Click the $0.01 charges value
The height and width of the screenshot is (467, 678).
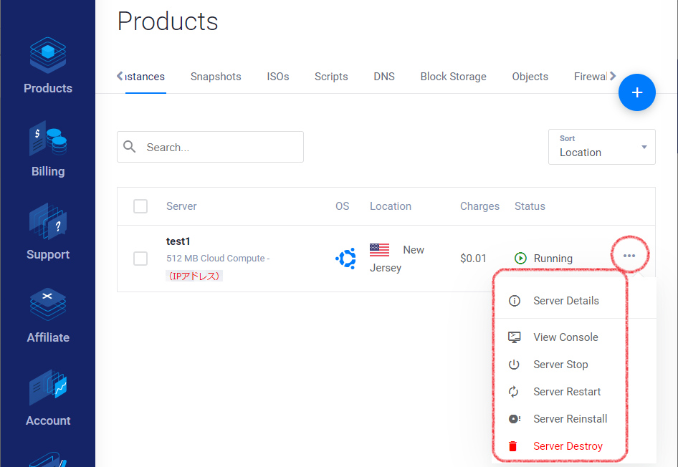point(473,259)
